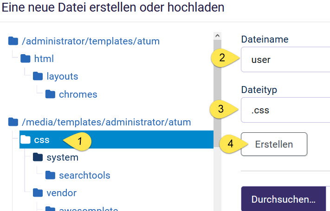Screen dimensions: 330x211
Task: Select the layouts folder label
Action: (62, 76)
